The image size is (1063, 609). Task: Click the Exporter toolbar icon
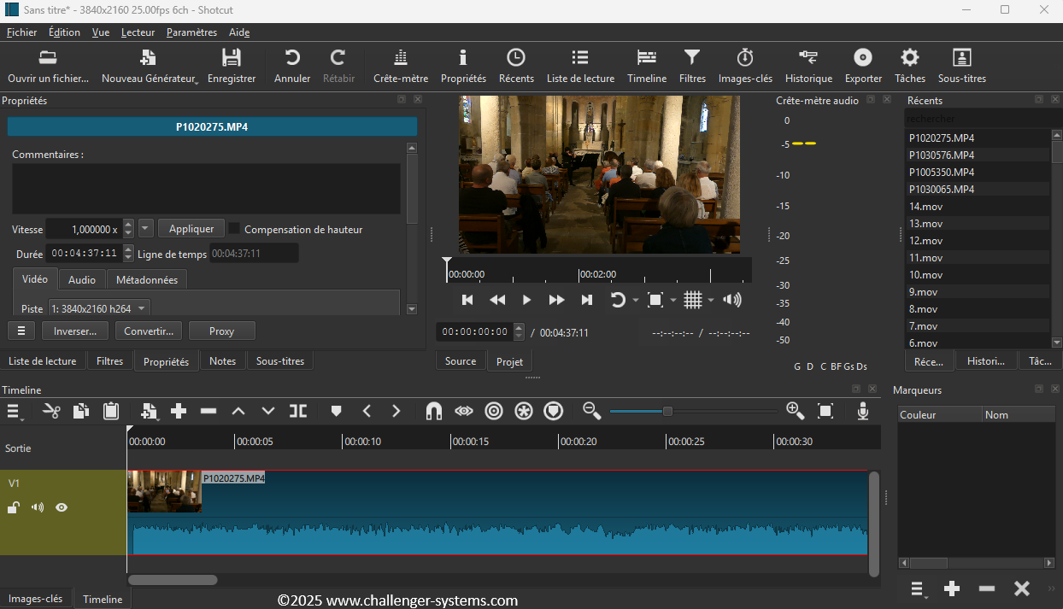click(x=863, y=66)
